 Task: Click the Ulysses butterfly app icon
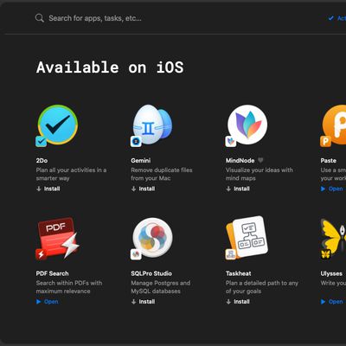click(x=334, y=238)
